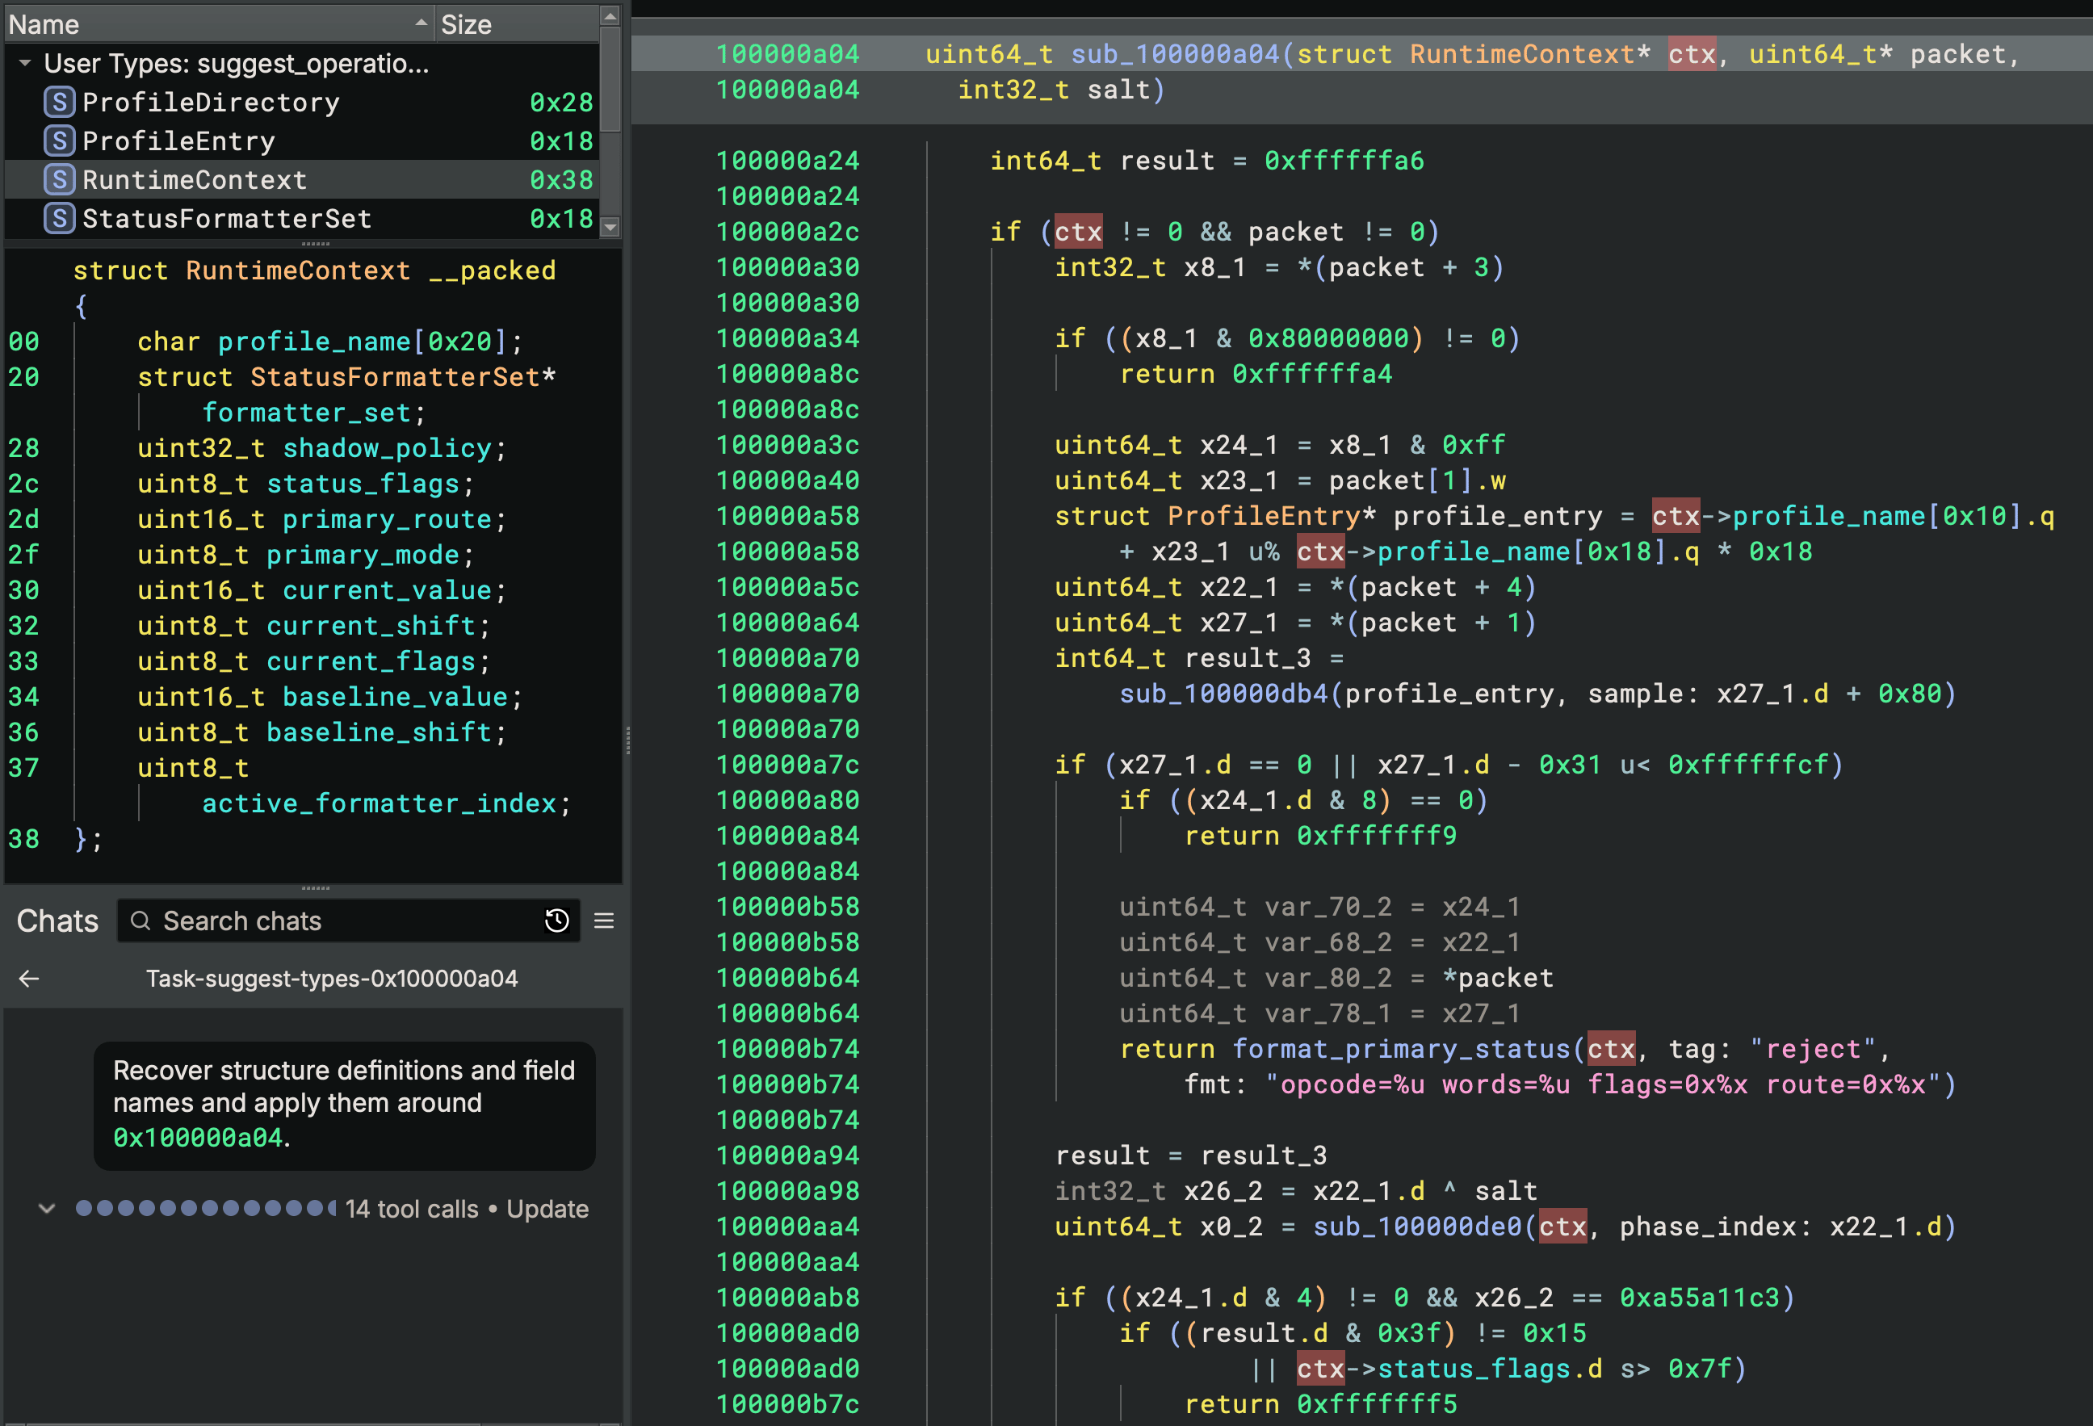Click the ProfileEntry type in profile_entry declaration
Screen dimensions: 2093x1426
click(1264, 516)
